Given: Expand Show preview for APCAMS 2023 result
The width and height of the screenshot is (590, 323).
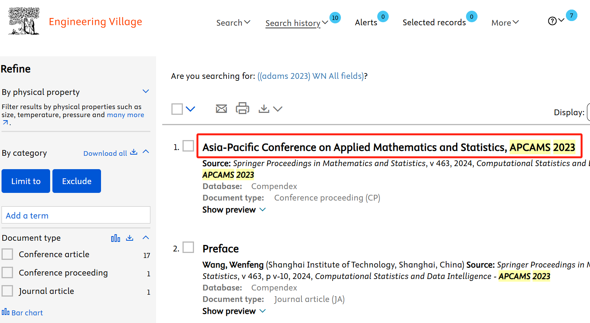Looking at the screenshot, I should point(234,210).
